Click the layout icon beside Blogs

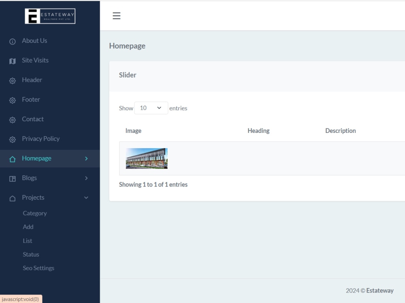13,179
